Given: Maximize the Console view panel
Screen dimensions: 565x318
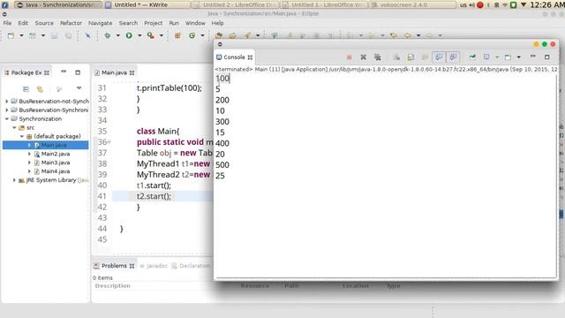Looking at the screenshot, I should click(547, 57).
